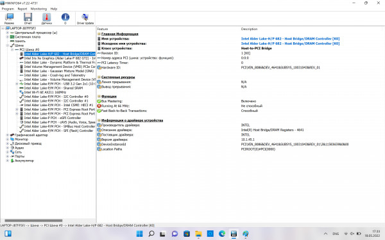Screen dimensions: 385x240
Task: Select the memory item in tree
Action: click(20, 41)
